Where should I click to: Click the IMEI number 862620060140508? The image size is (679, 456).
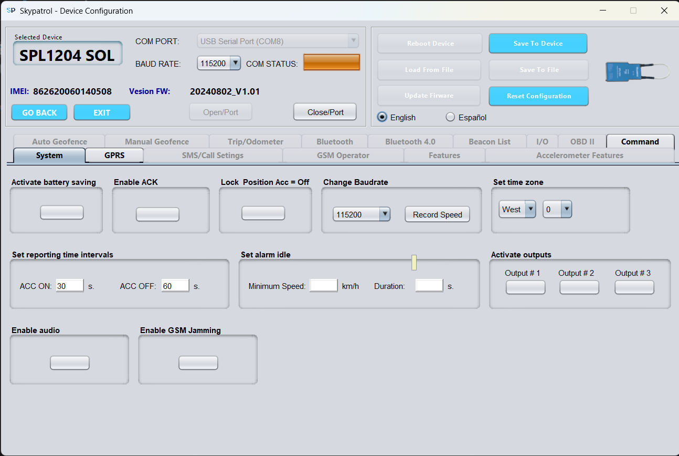coord(72,91)
